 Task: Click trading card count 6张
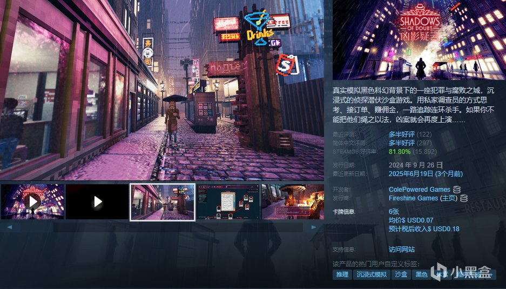coord(394,212)
